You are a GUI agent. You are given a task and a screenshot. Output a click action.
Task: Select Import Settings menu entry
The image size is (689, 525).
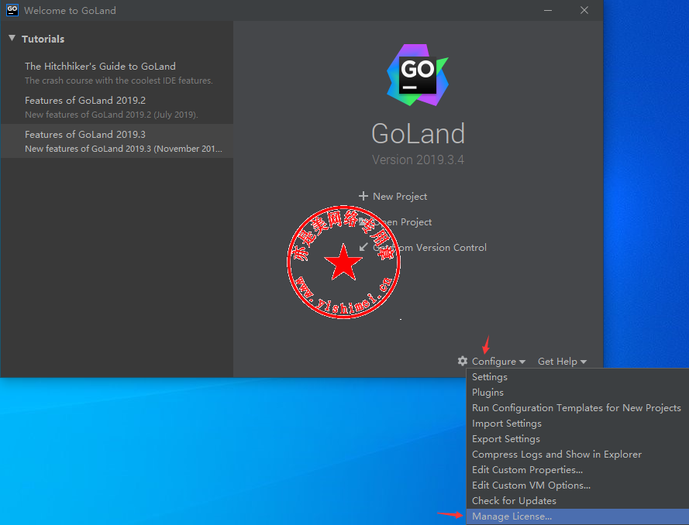(577, 423)
